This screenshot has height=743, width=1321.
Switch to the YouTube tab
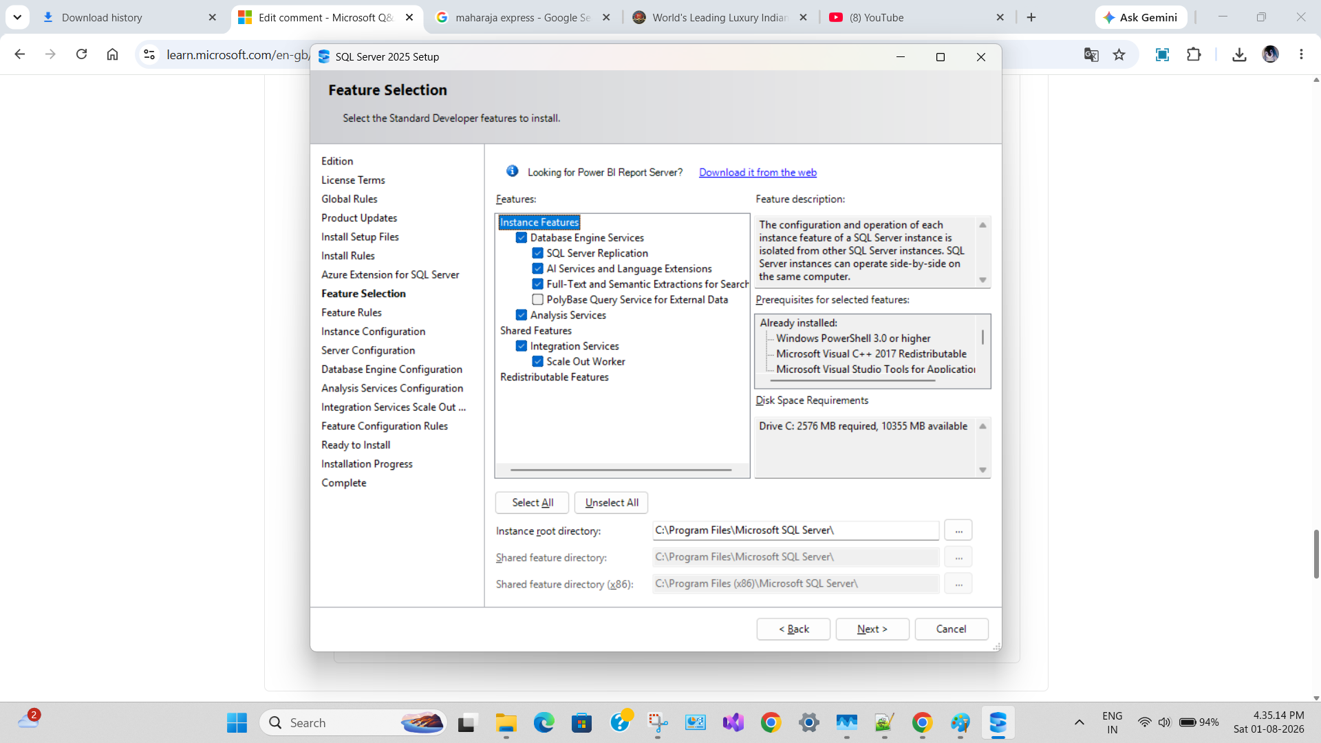(916, 18)
